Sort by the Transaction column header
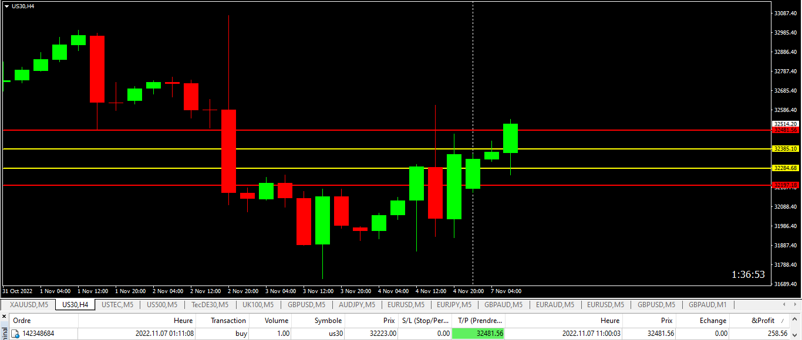The image size is (802, 340). click(223, 321)
